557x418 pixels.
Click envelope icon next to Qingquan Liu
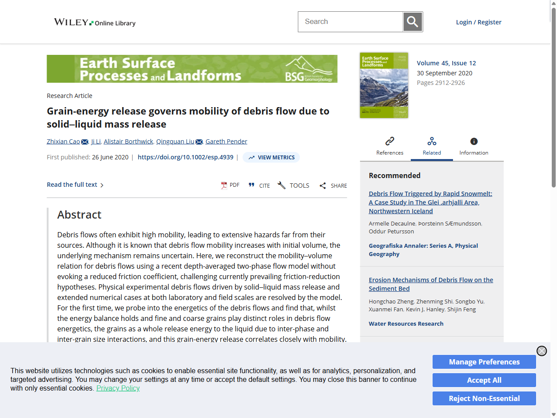coord(199,142)
